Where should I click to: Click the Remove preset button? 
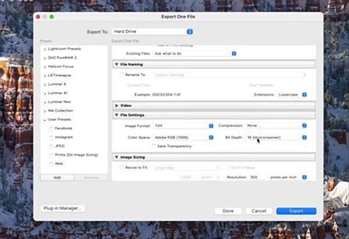click(x=91, y=178)
